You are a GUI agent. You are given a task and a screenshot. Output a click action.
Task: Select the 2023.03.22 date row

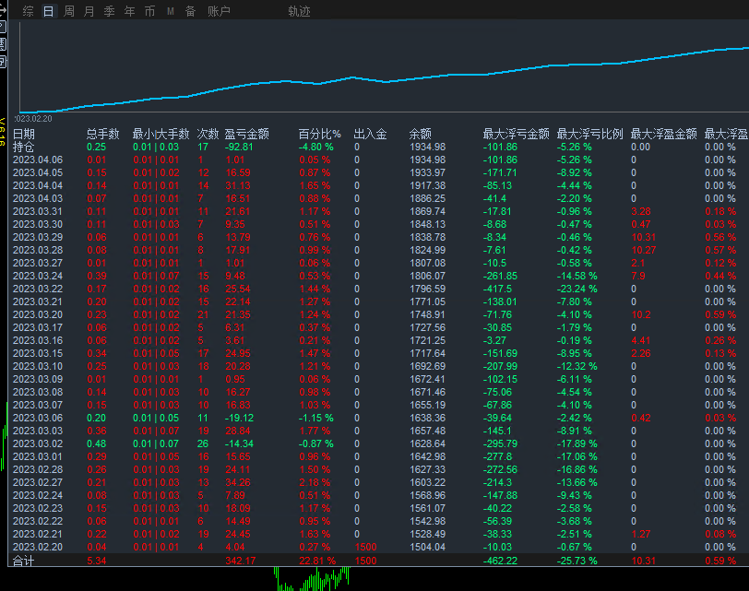pos(378,289)
